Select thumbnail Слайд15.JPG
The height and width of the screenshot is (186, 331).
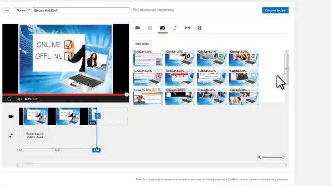click(212, 77)
